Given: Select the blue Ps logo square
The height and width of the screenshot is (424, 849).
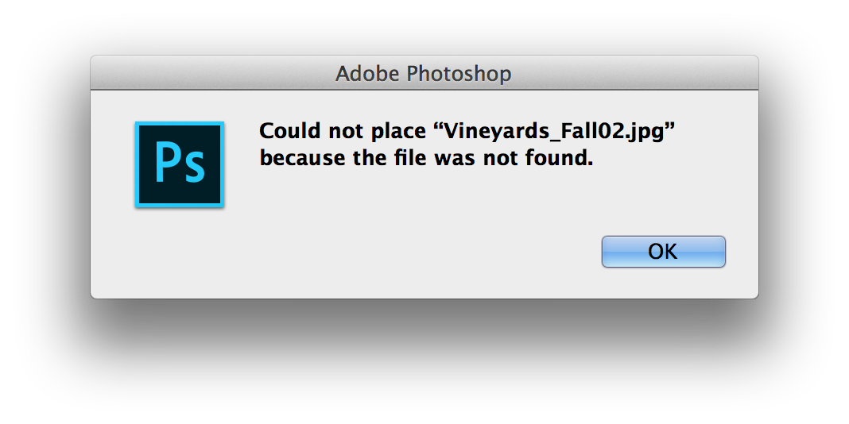Looking at the screenshot, I should click(179, 164).
